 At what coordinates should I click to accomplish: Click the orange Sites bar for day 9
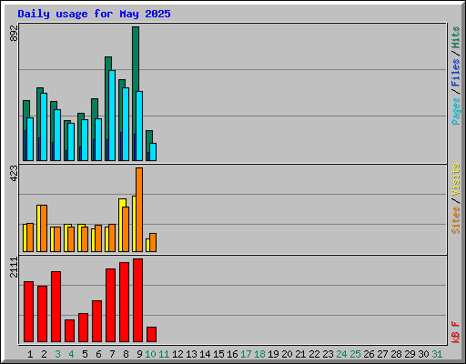pos(139,209)
